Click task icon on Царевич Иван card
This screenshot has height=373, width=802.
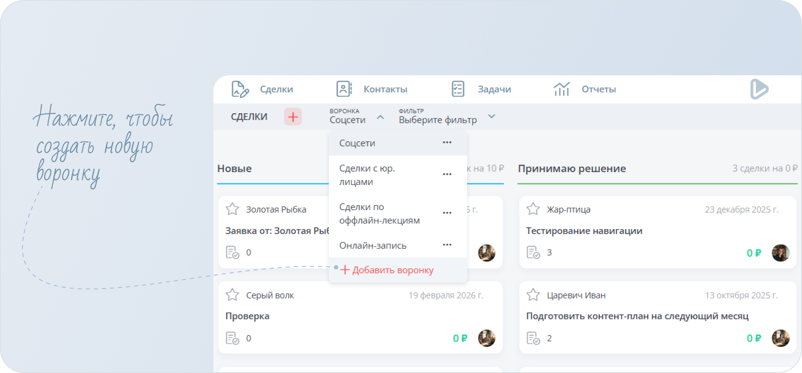tap(533, 338)
